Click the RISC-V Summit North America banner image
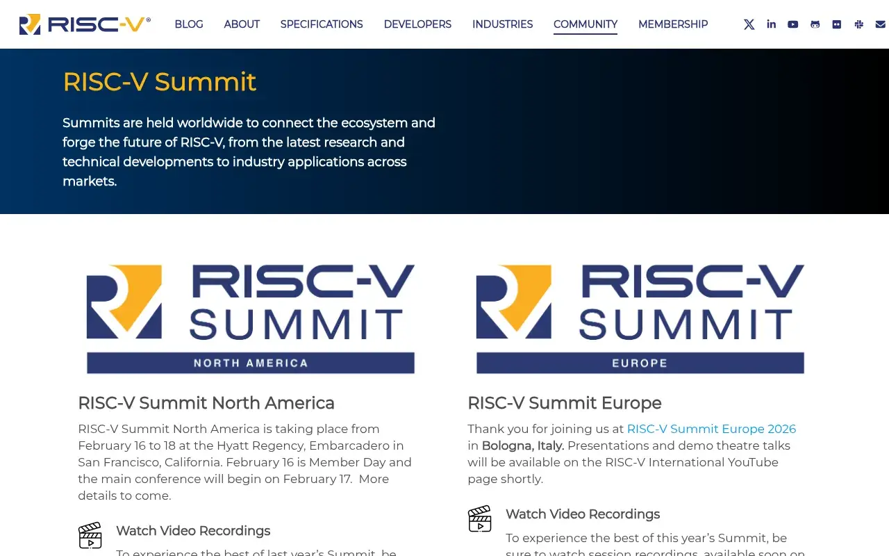Screen dimensions: 889x556 [250, 318]
